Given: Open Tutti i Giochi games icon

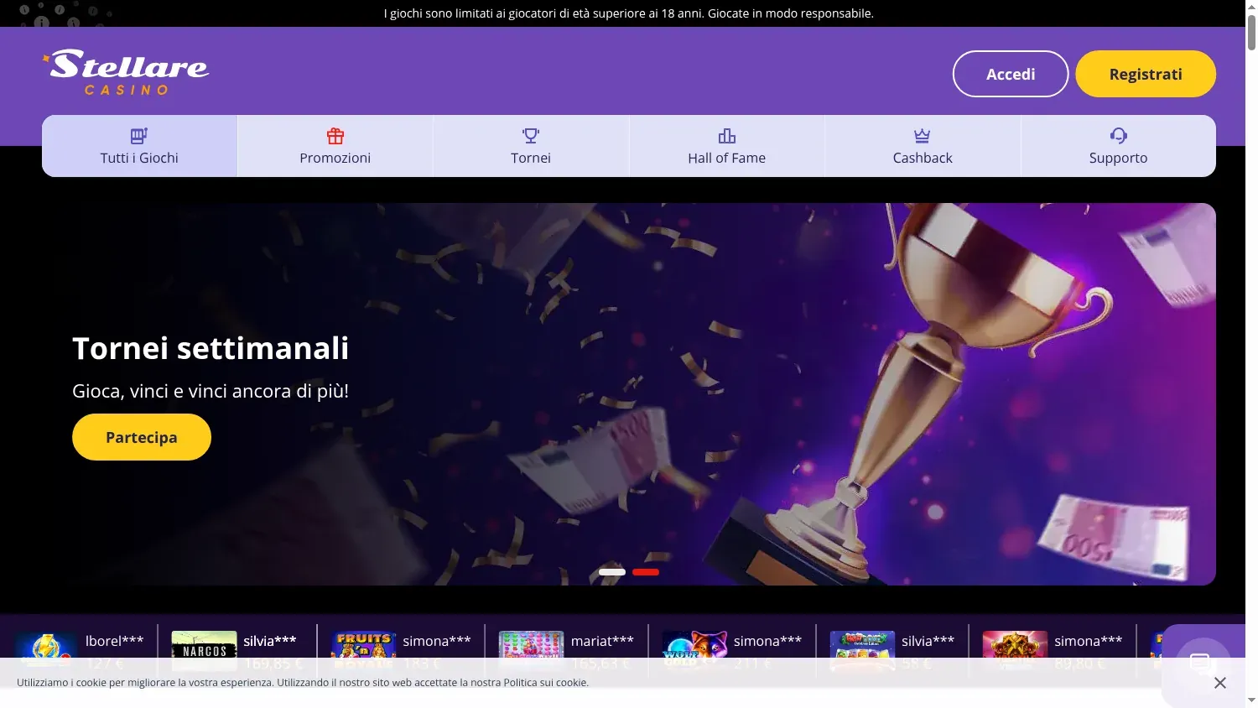Looking at the screenshot, I should pos(139,136).
